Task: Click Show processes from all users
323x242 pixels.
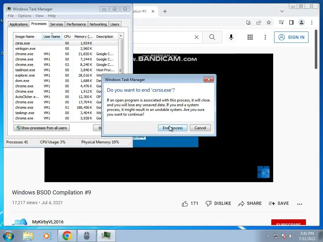Action: click(x=42, y=128)
